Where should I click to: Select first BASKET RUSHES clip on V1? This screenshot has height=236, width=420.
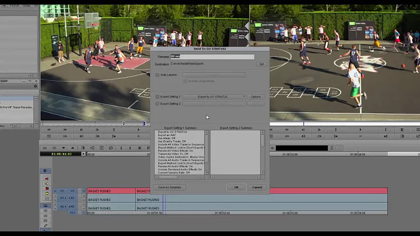point(111,191)
